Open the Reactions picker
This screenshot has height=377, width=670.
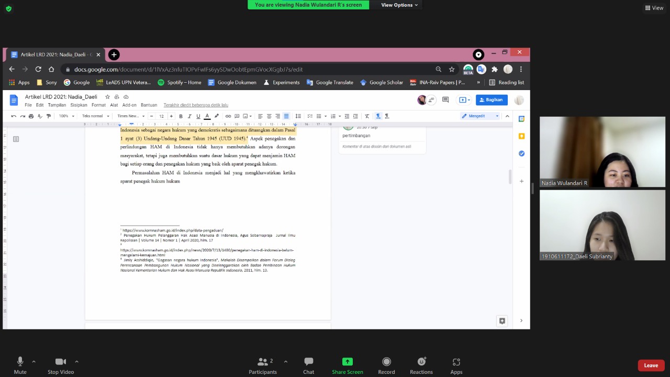tap(421, 365)
